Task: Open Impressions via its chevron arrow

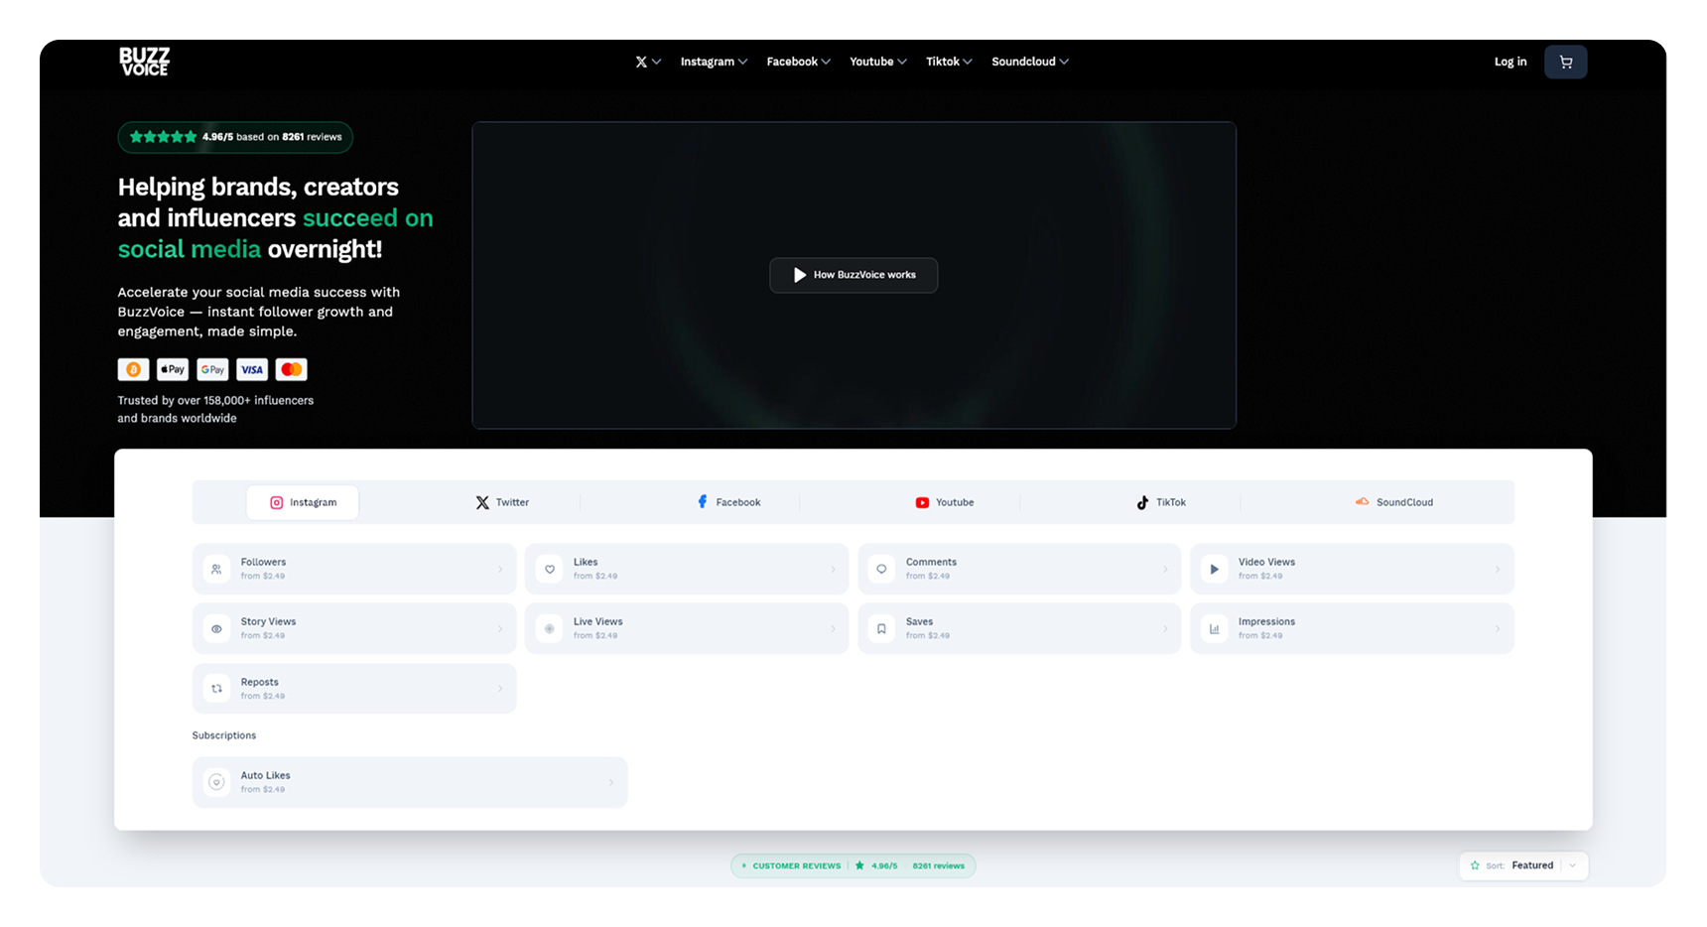Action: tap(1498, 628)
